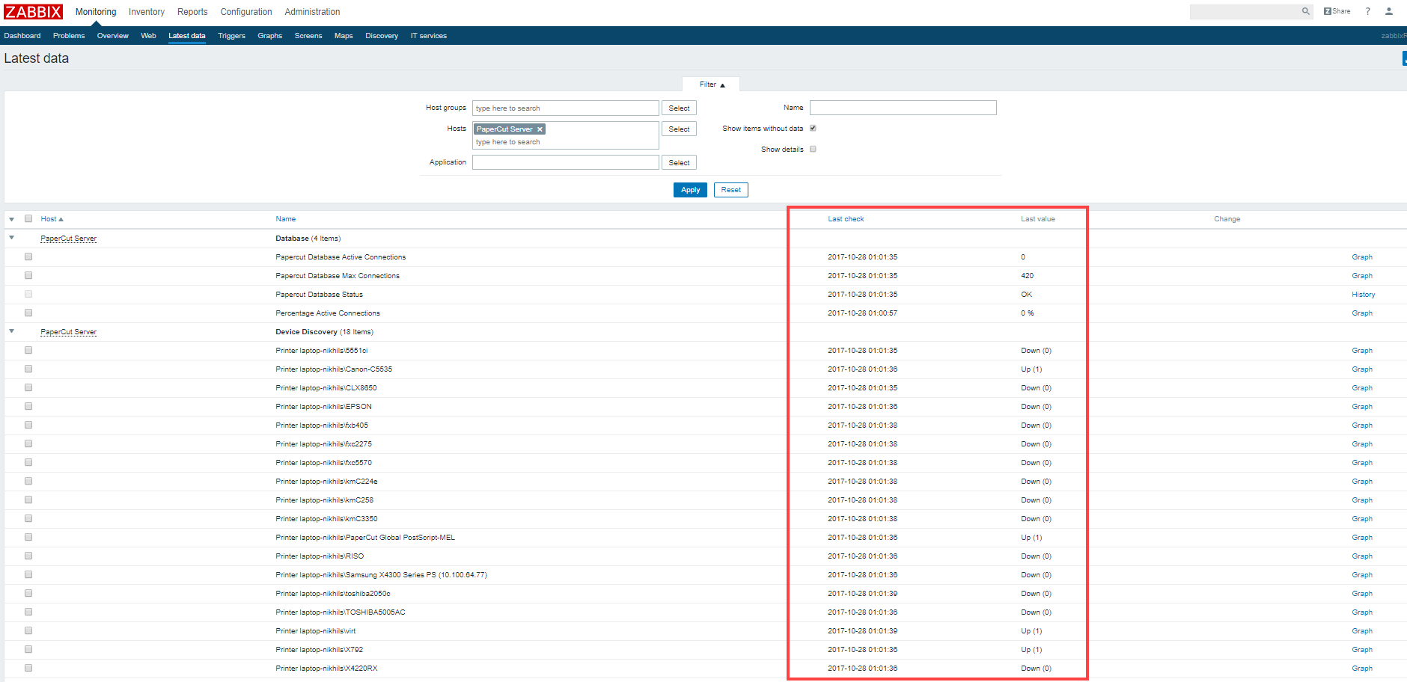Click inside the Name filter input field
The width and height of the screenshot is (1407, 682).
(903, 107)
